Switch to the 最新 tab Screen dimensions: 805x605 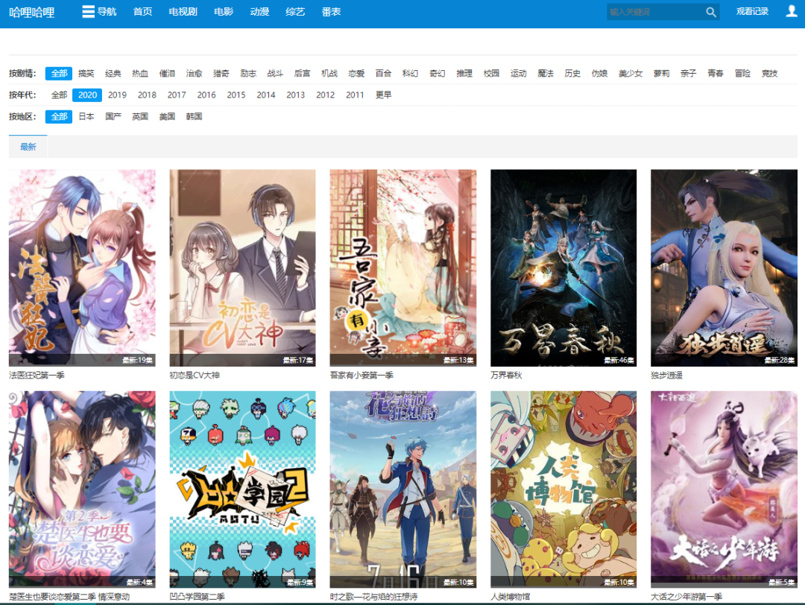click(x=28, y=147)
